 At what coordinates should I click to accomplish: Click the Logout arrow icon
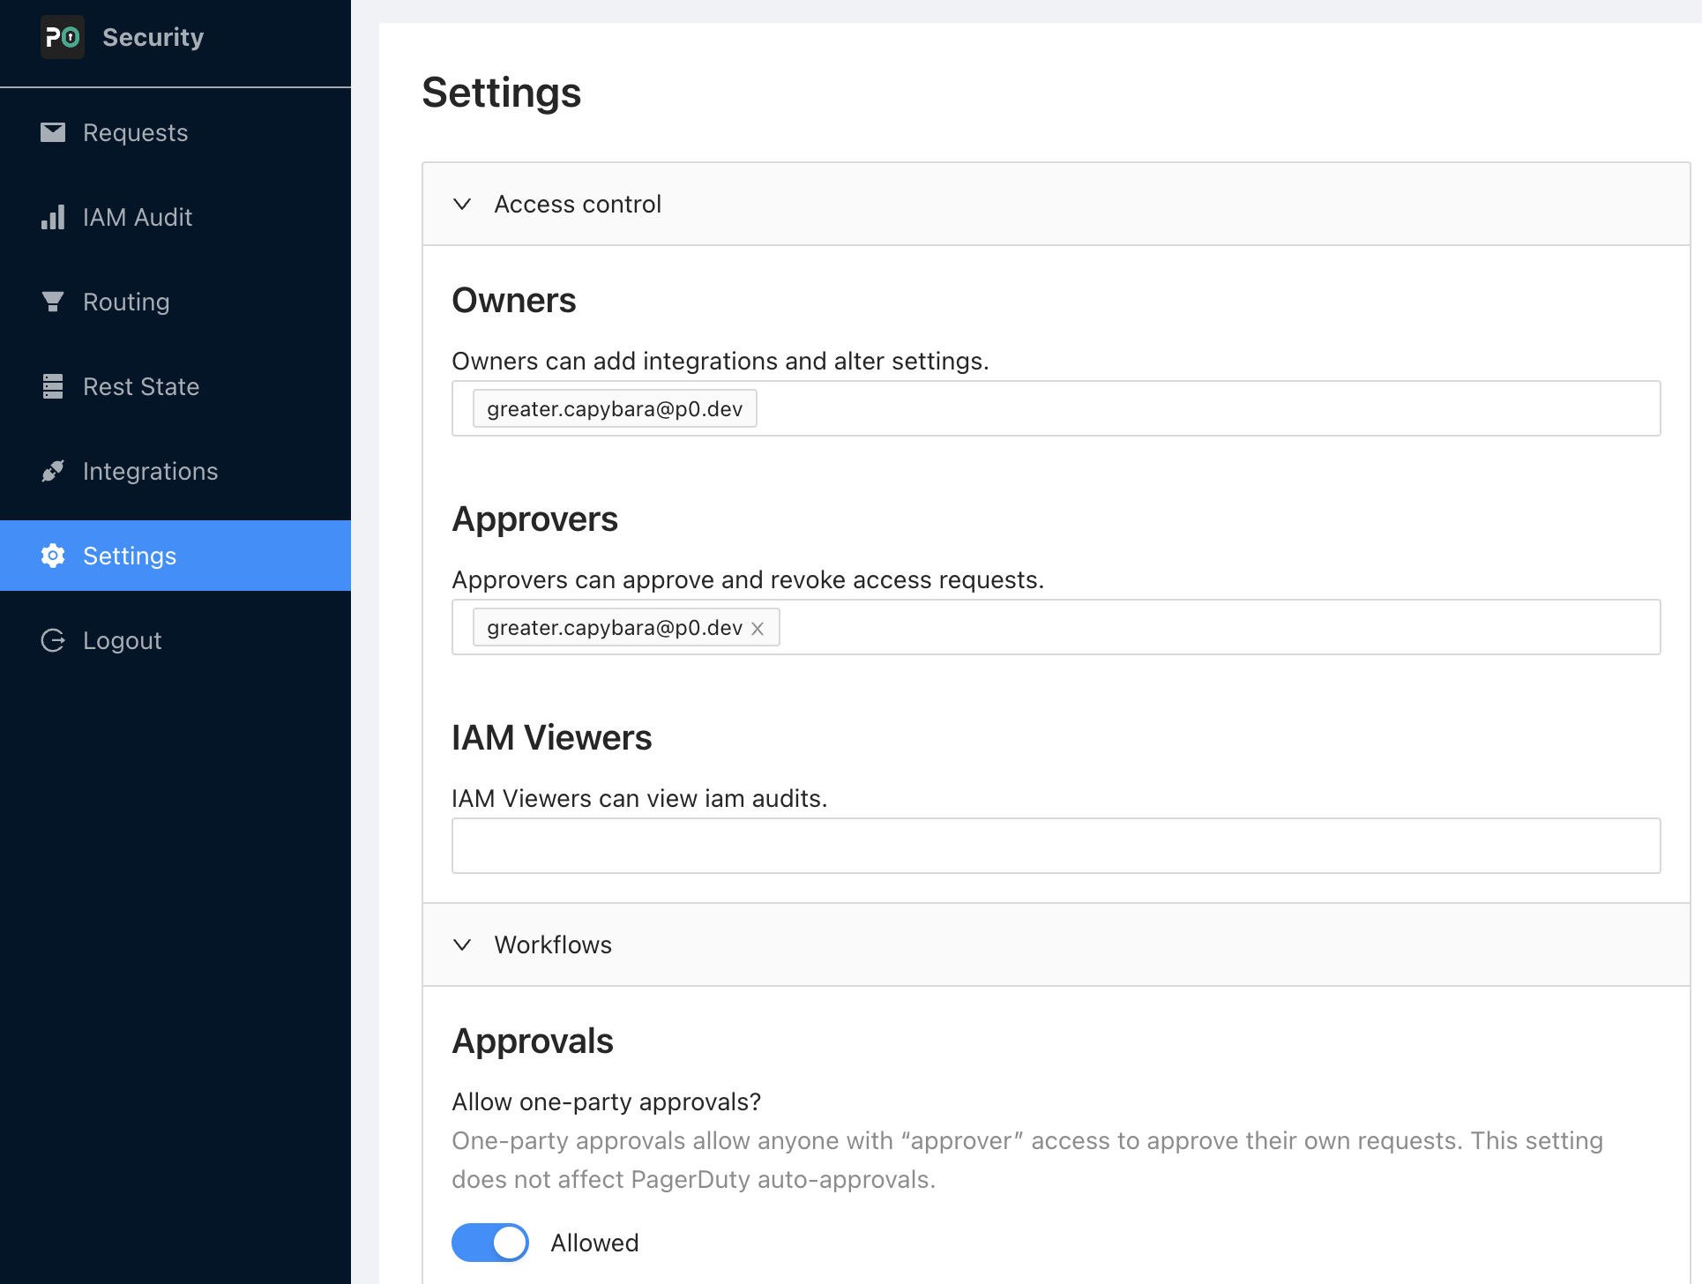click(53, 640)
